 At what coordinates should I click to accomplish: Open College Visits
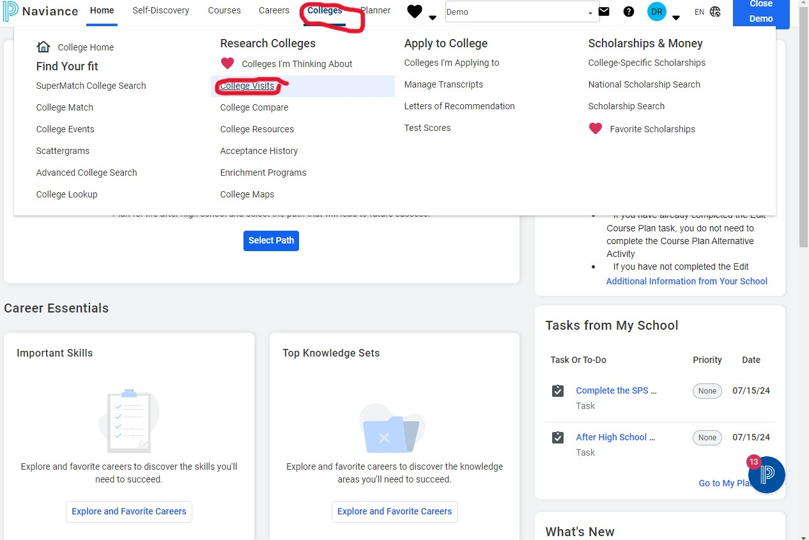[x=247, y=86]
